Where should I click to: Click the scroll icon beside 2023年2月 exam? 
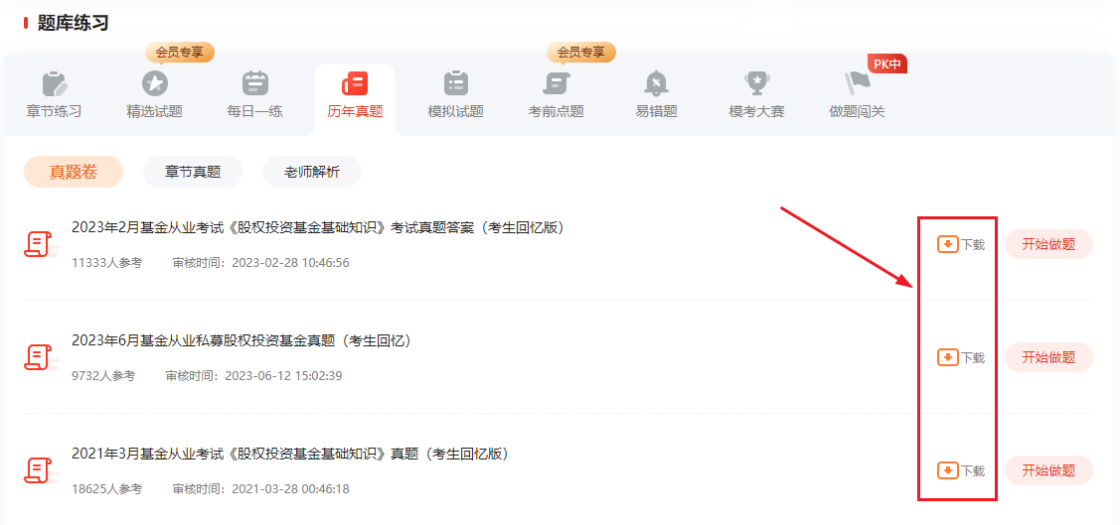pos(40,245)
